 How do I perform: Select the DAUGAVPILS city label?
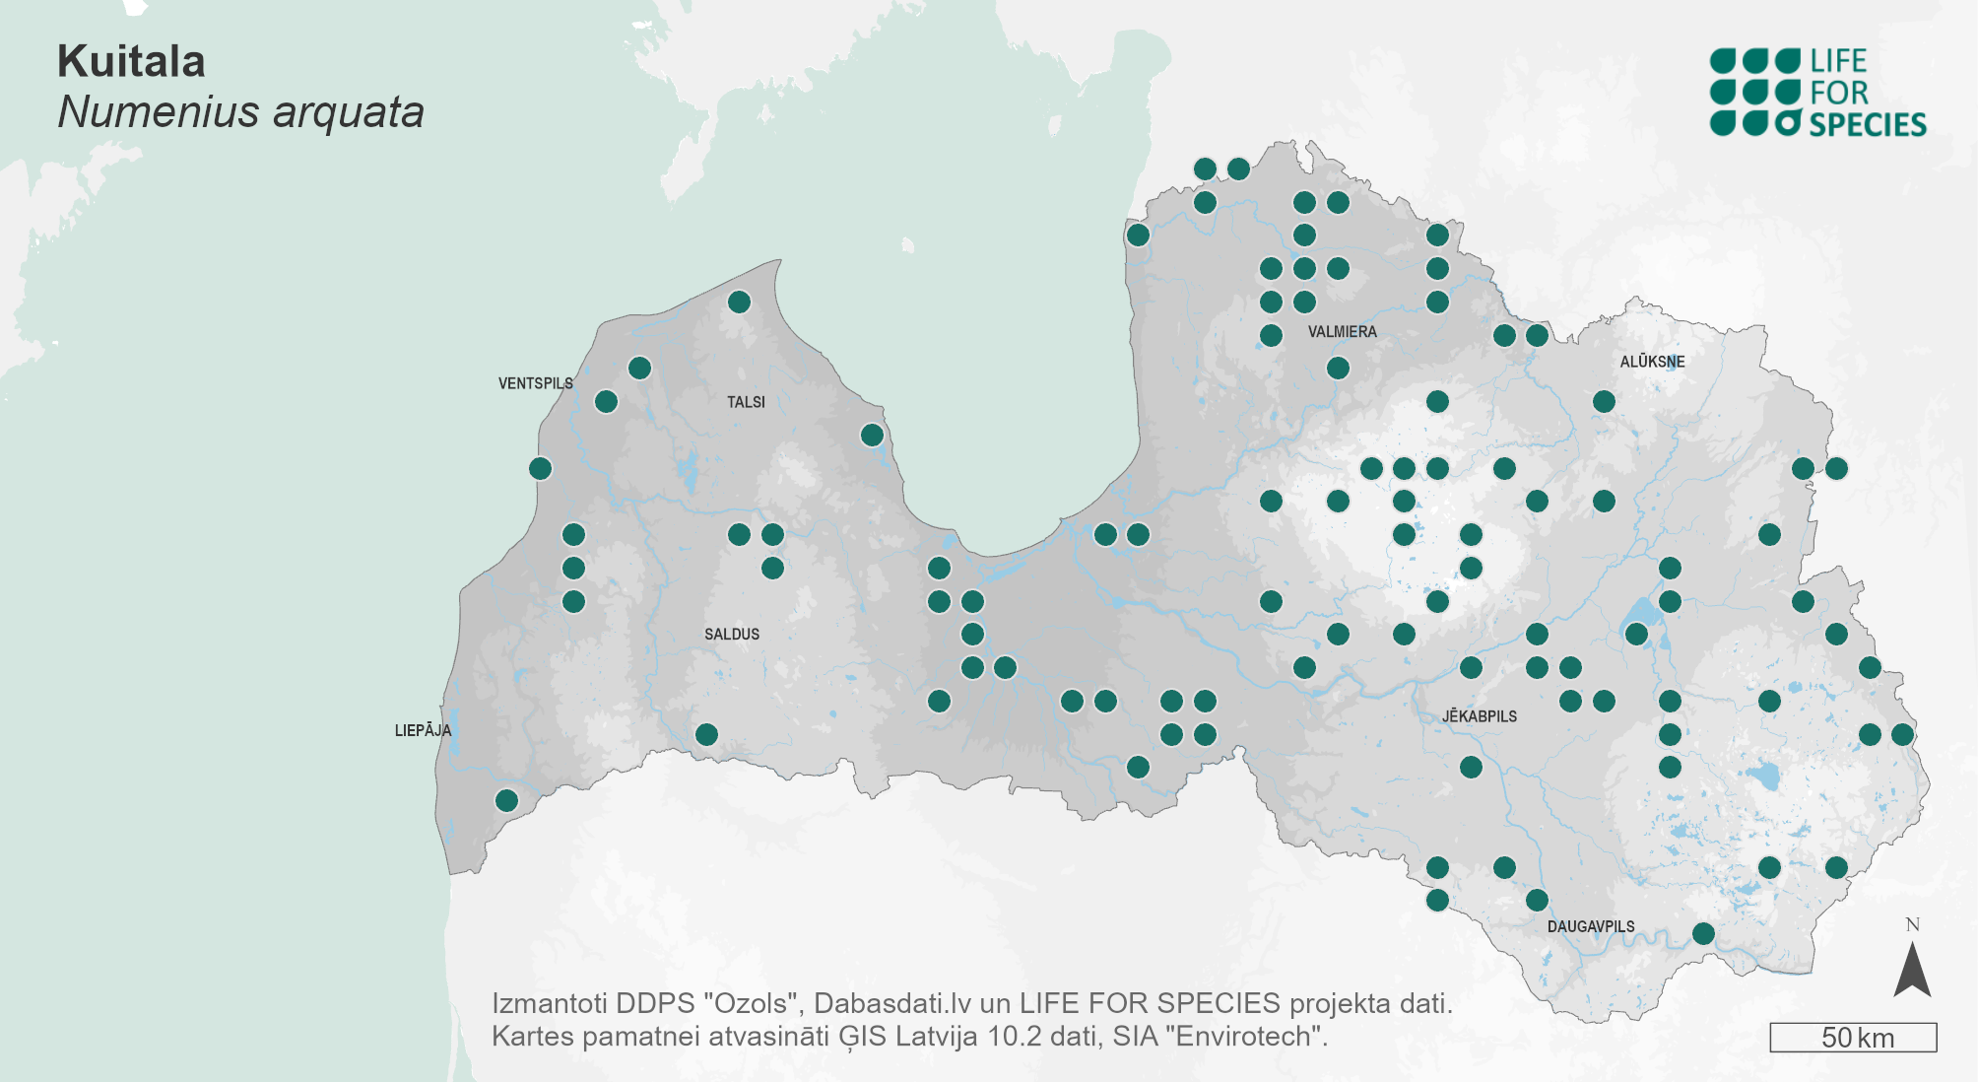(1590, 926)
